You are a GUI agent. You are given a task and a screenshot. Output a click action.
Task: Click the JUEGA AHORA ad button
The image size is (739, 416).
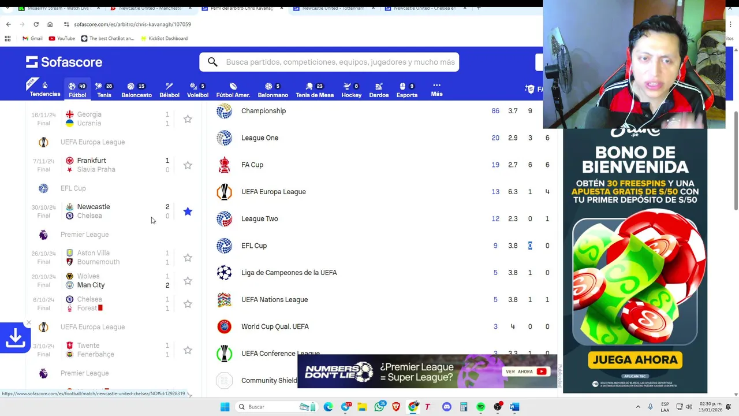(635, 360)
